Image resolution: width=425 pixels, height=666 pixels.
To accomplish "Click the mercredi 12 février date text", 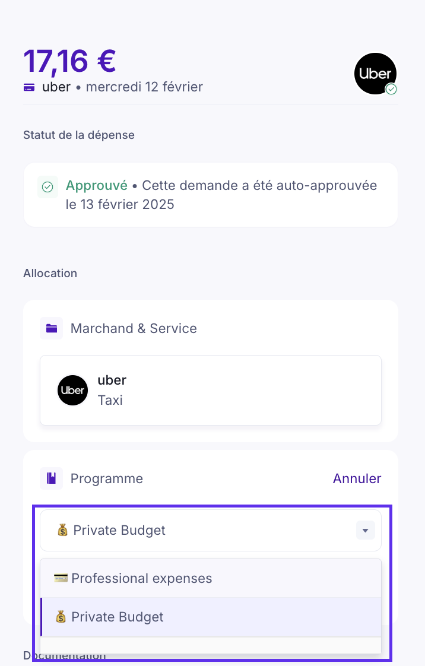I will tap(144, 87).
